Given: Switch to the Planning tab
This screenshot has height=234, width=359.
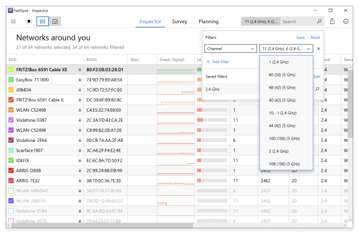Looking at the screenshot, I should pyautogui.click(x=208, y=21).
